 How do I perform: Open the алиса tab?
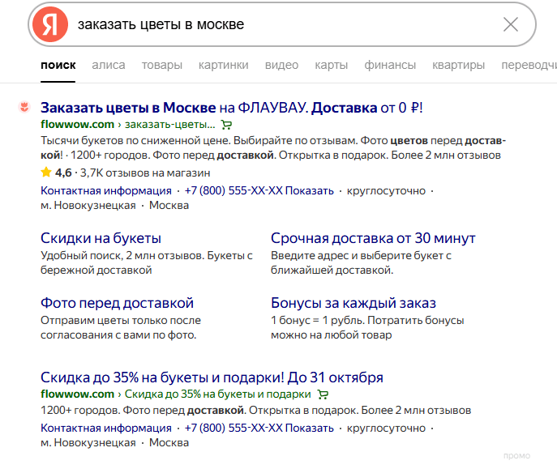109,66
